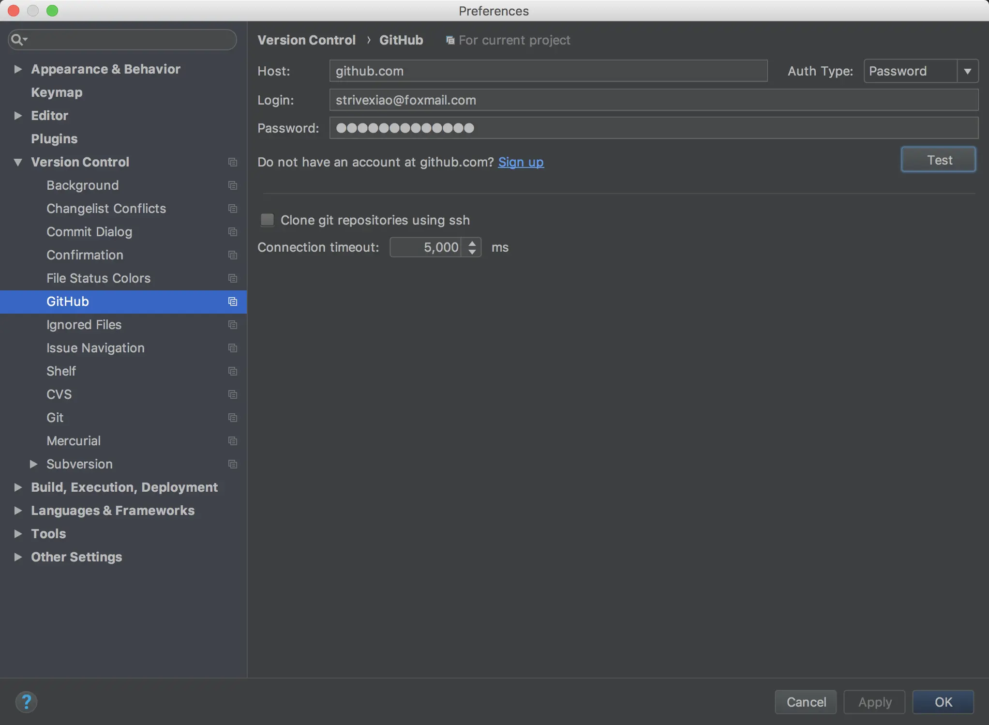Click project icon next to Shelf
The width and height of the screenshot is (989, 725).
tap(233, 371)
